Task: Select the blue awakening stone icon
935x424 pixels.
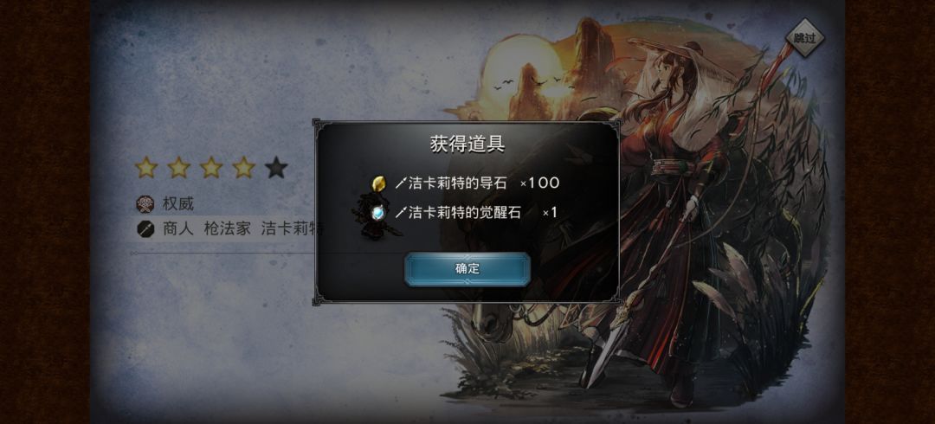Action: (378, 213)
